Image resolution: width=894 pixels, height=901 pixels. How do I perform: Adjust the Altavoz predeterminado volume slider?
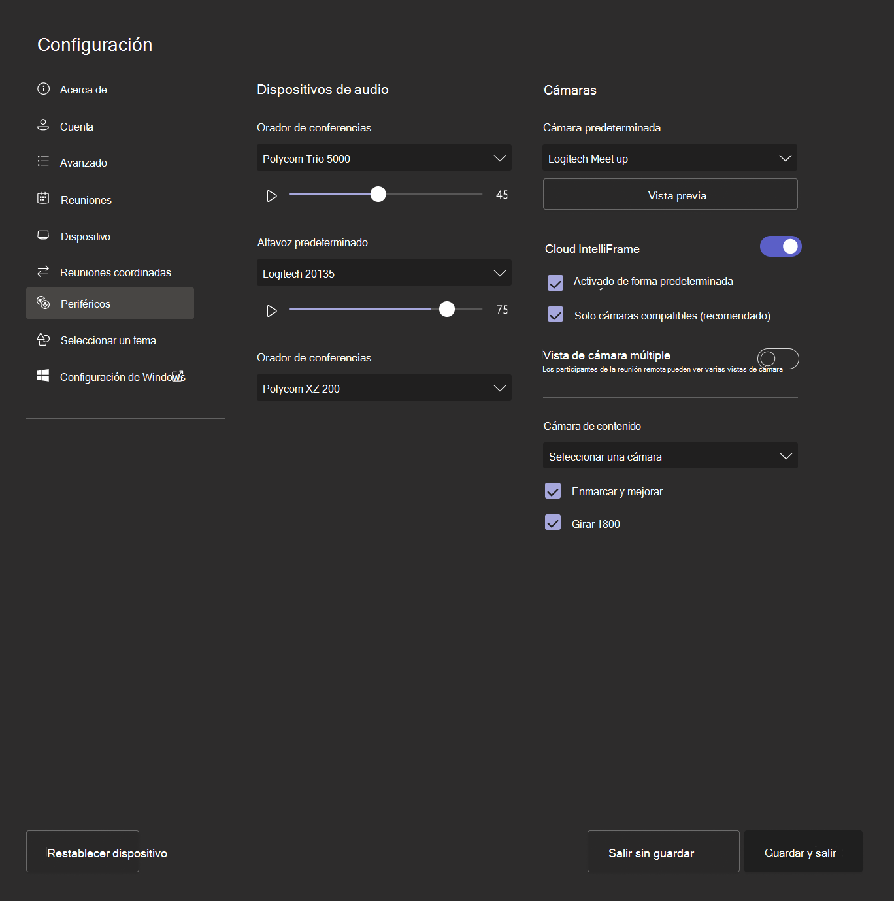447,309
